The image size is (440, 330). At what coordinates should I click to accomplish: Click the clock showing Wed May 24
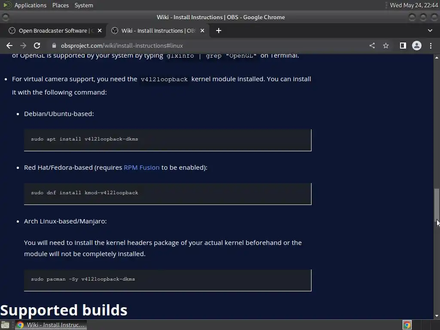point(414,5)
